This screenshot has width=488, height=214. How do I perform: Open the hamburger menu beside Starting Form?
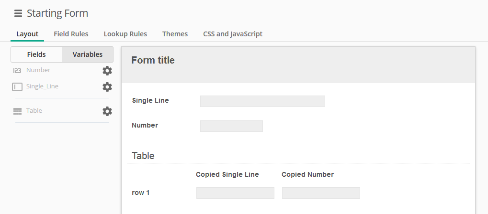(18, 13)
